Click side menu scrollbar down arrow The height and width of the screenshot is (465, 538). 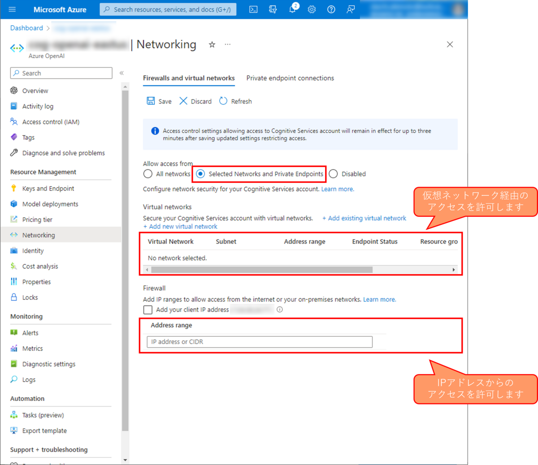tap(125, 460)
